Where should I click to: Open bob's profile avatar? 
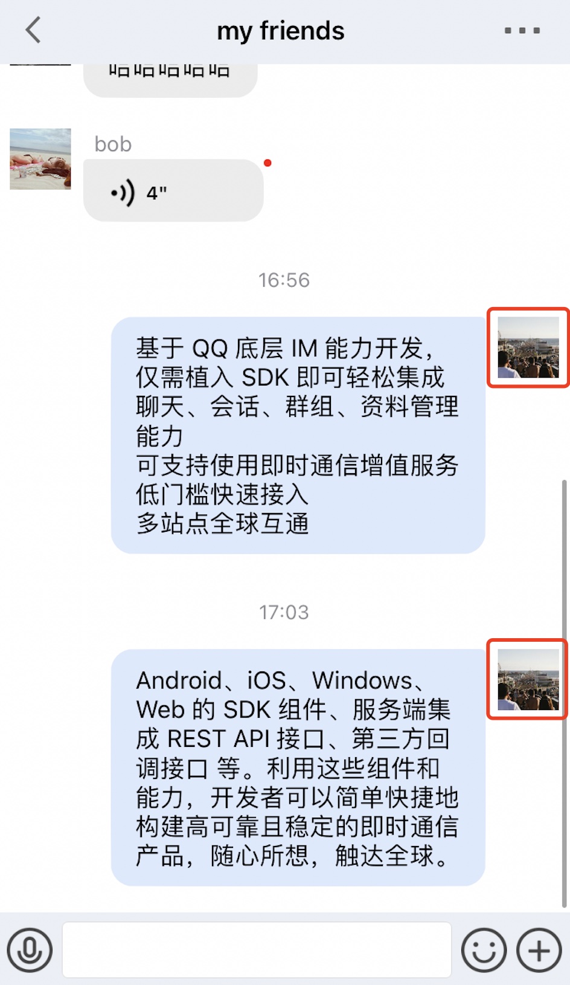point(40,159)
